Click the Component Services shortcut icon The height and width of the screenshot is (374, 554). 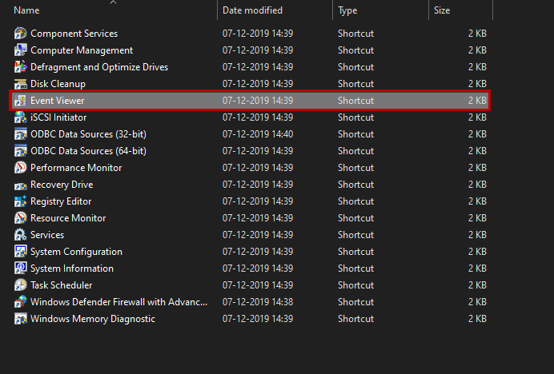(21, 34)
